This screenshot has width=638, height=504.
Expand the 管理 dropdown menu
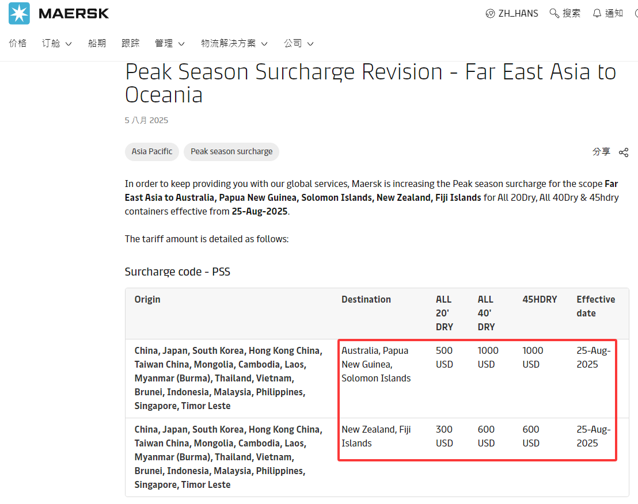click(169, 43)
